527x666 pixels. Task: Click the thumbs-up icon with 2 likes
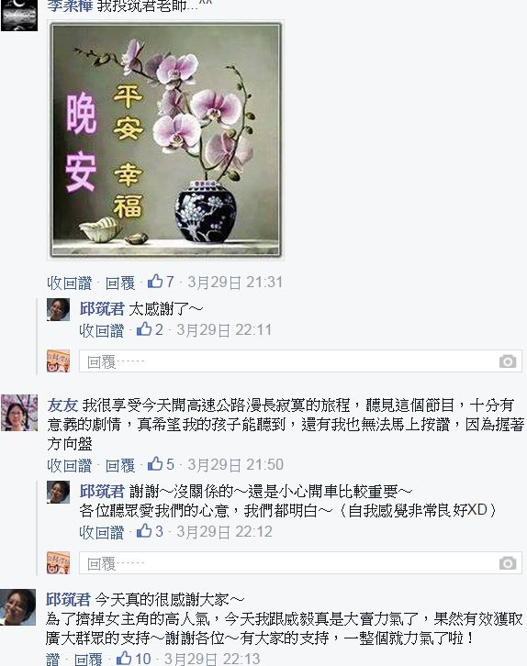[144, 329]
